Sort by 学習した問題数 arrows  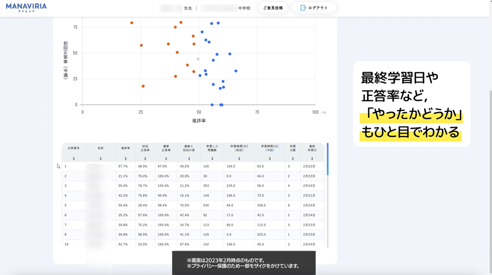pos(212,158)
